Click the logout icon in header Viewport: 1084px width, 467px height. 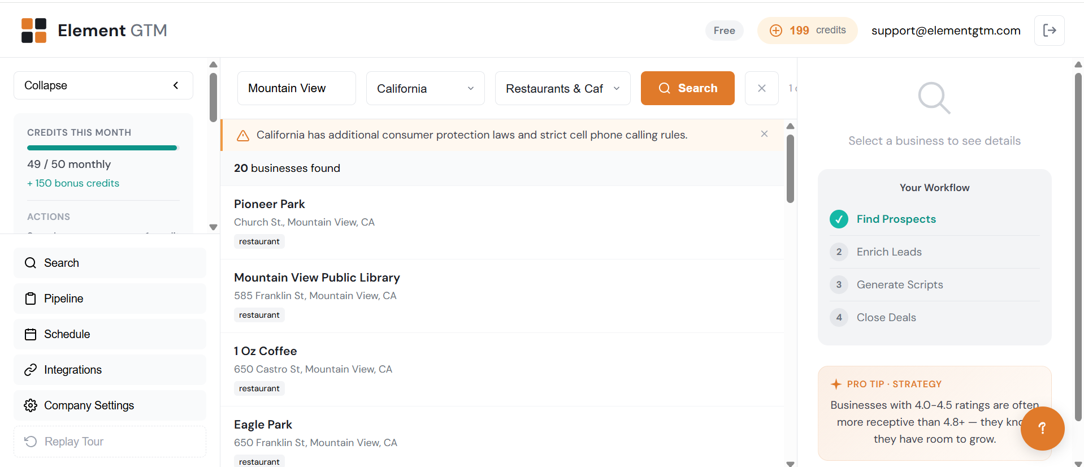(x=1050, y=31)
